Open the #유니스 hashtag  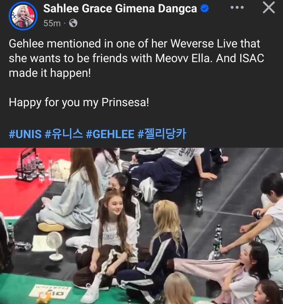[x=64, y=134]
